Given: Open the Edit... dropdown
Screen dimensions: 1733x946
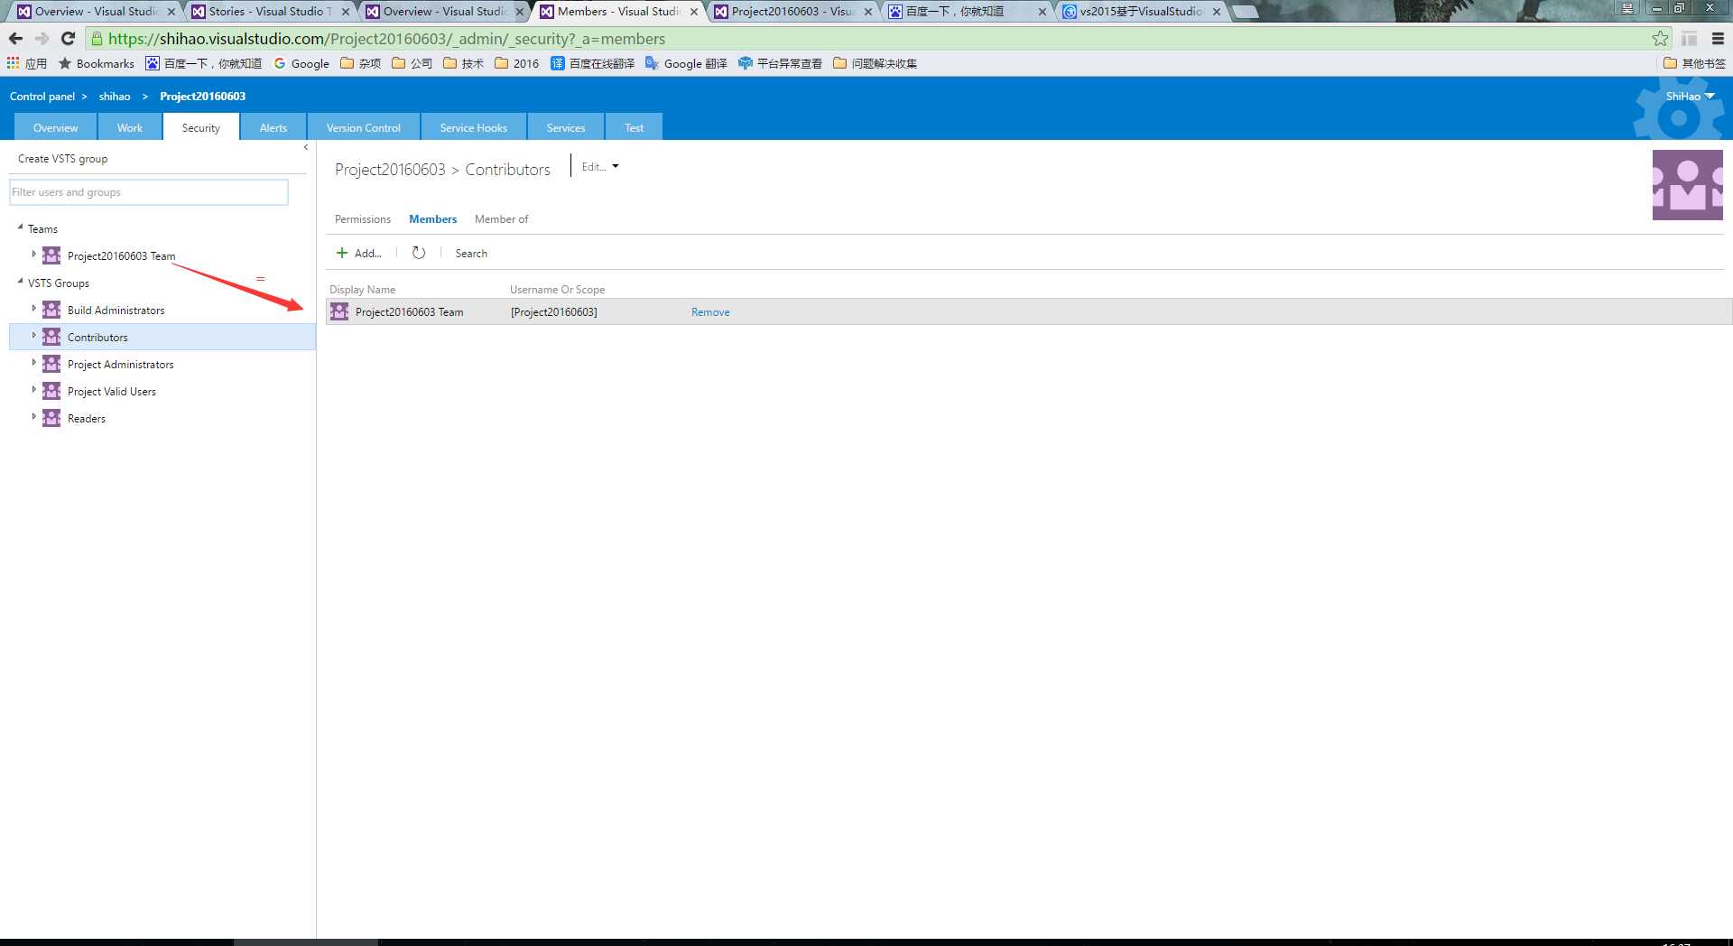Looking at the screenshot, I should (x=600, y=166).
